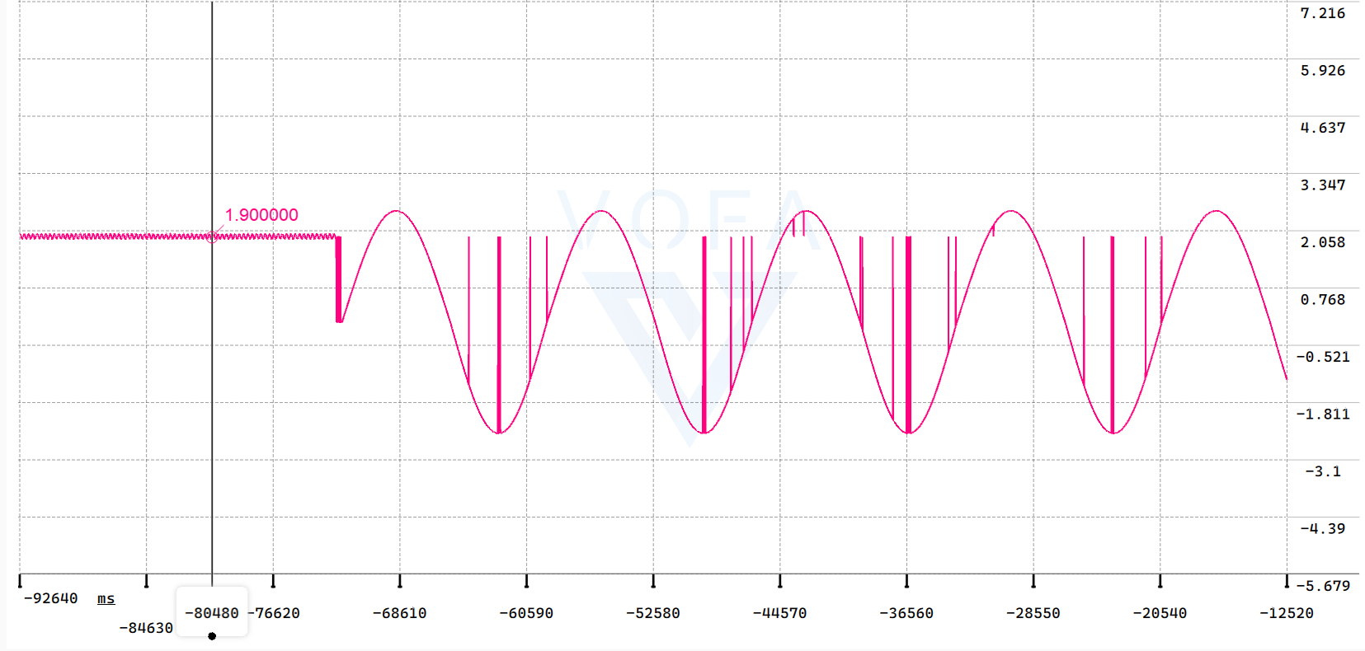1365x651 pixels.
Task: Click the 2.058 y-axis label
Action: click(1322, 242)
